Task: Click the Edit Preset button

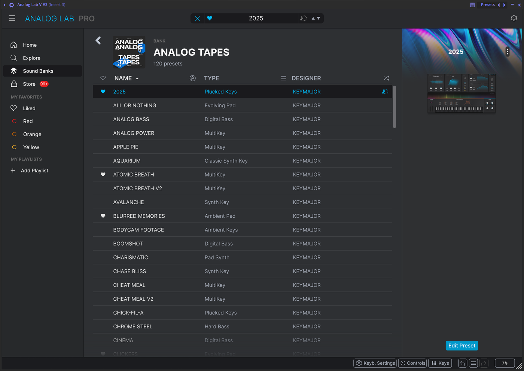Action: 462,346
